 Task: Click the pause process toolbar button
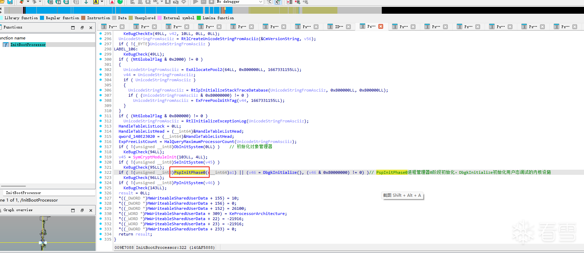tap(204, 2)
